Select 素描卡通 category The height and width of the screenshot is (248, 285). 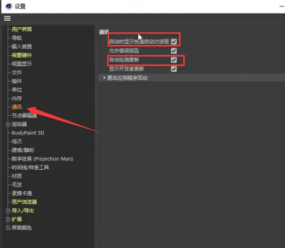(x=22, y=193)
